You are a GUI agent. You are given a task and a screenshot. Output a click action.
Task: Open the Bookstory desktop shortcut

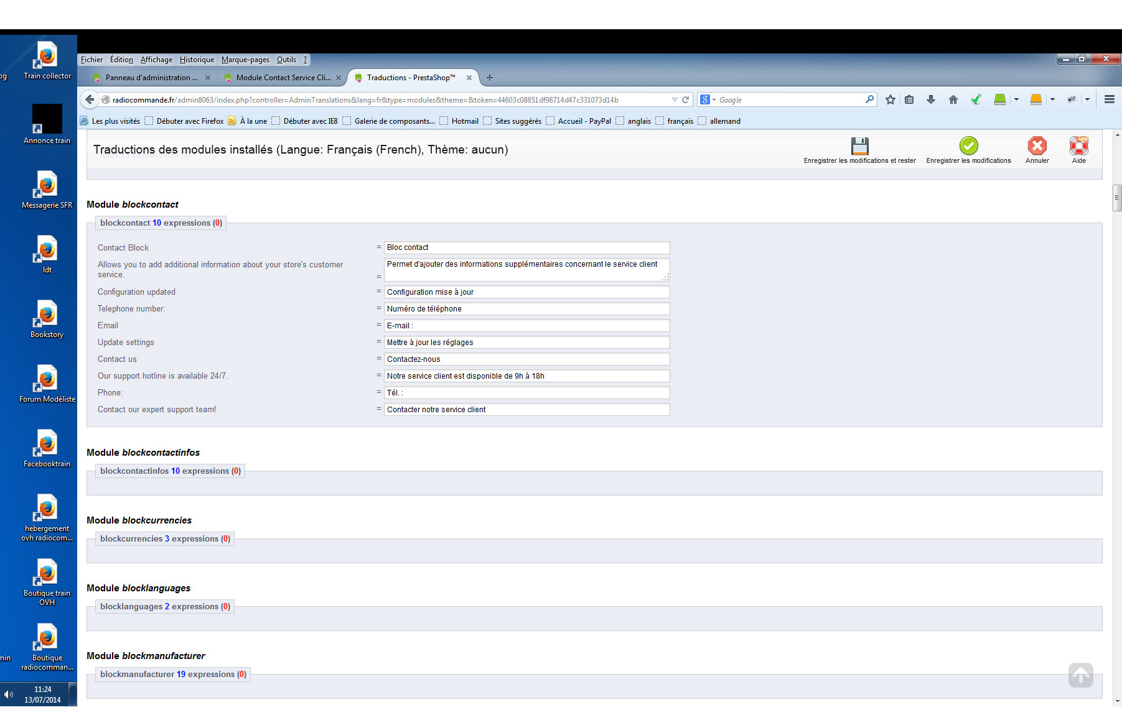click(47, 319)
